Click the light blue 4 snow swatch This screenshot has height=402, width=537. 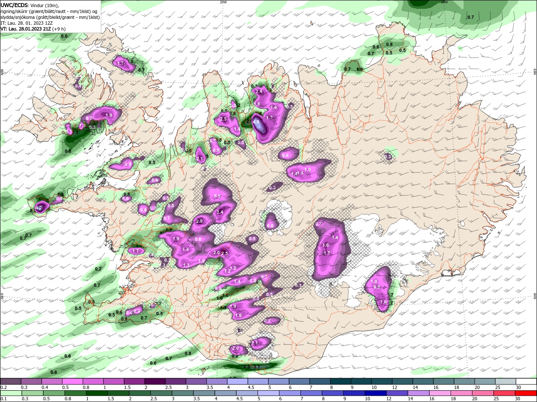pyautogui.click(x=237, y=381)
